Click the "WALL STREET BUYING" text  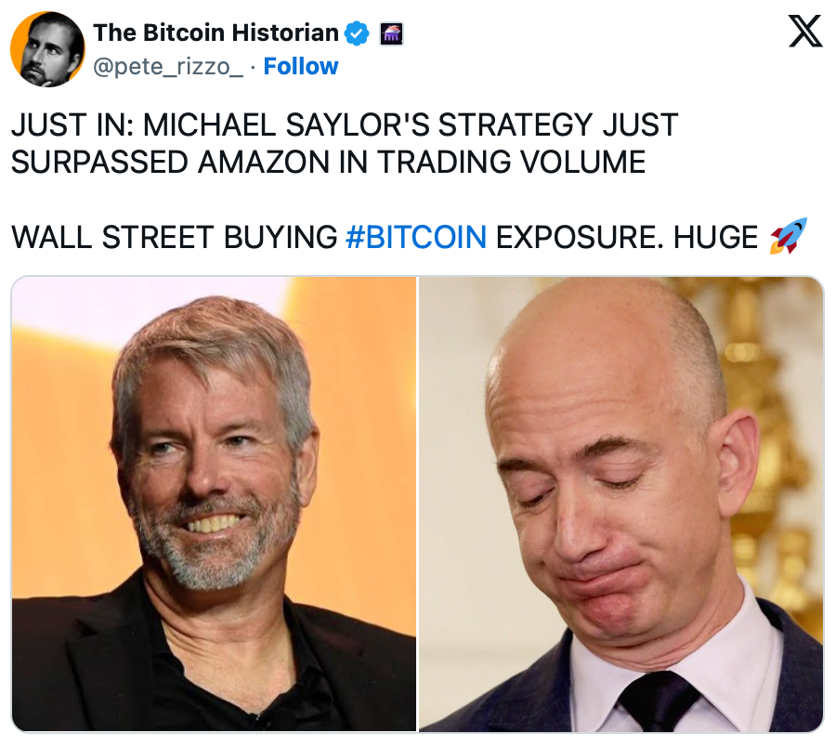(x=175, y=237)
